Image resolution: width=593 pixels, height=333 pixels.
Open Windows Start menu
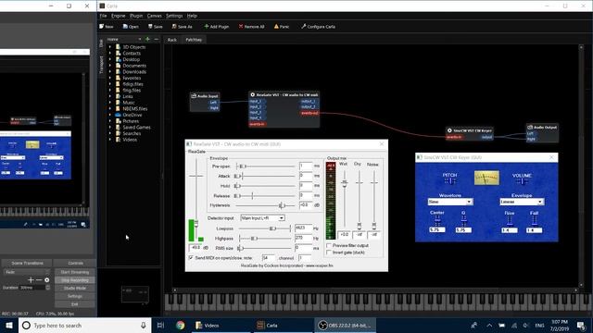[x=9, y=325]
